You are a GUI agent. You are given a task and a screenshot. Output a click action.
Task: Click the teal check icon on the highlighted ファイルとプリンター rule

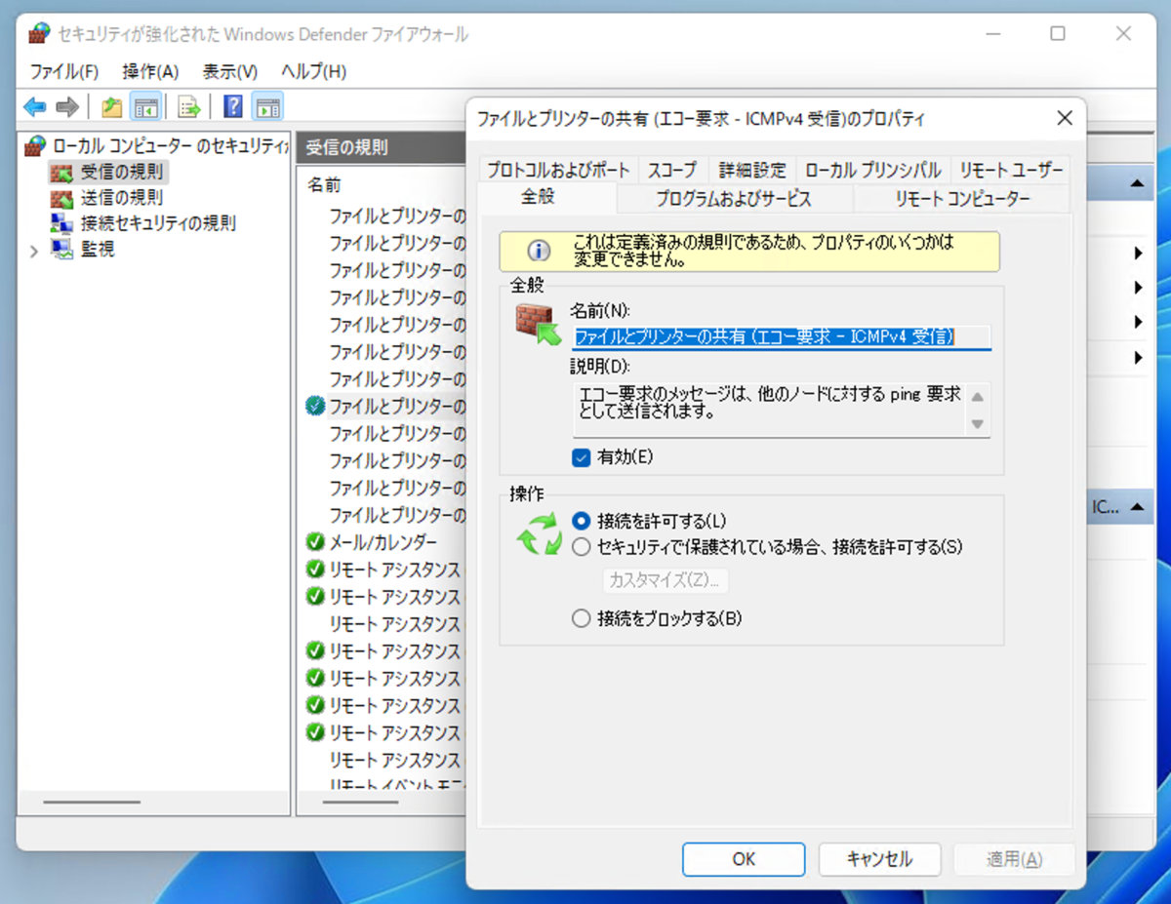click(x=314, y=406)
